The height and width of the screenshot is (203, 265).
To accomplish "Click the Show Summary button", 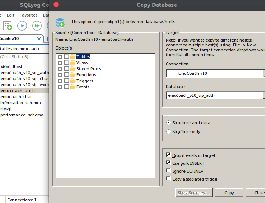I will (x=194, y=193).
